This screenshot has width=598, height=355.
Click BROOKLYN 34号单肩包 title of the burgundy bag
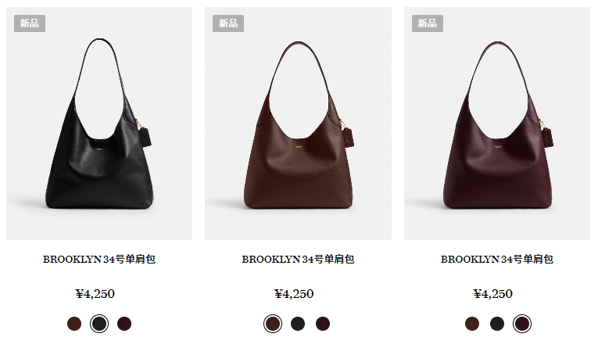[x=497, y=260]
